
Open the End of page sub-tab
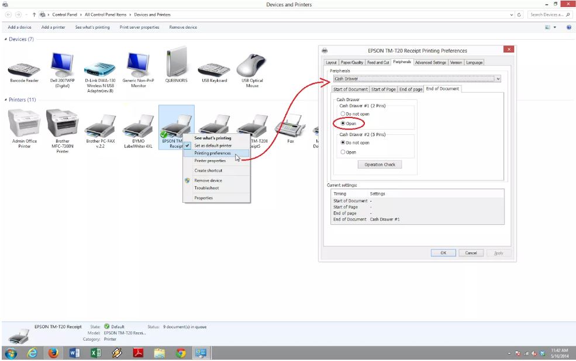click(411, 89)
